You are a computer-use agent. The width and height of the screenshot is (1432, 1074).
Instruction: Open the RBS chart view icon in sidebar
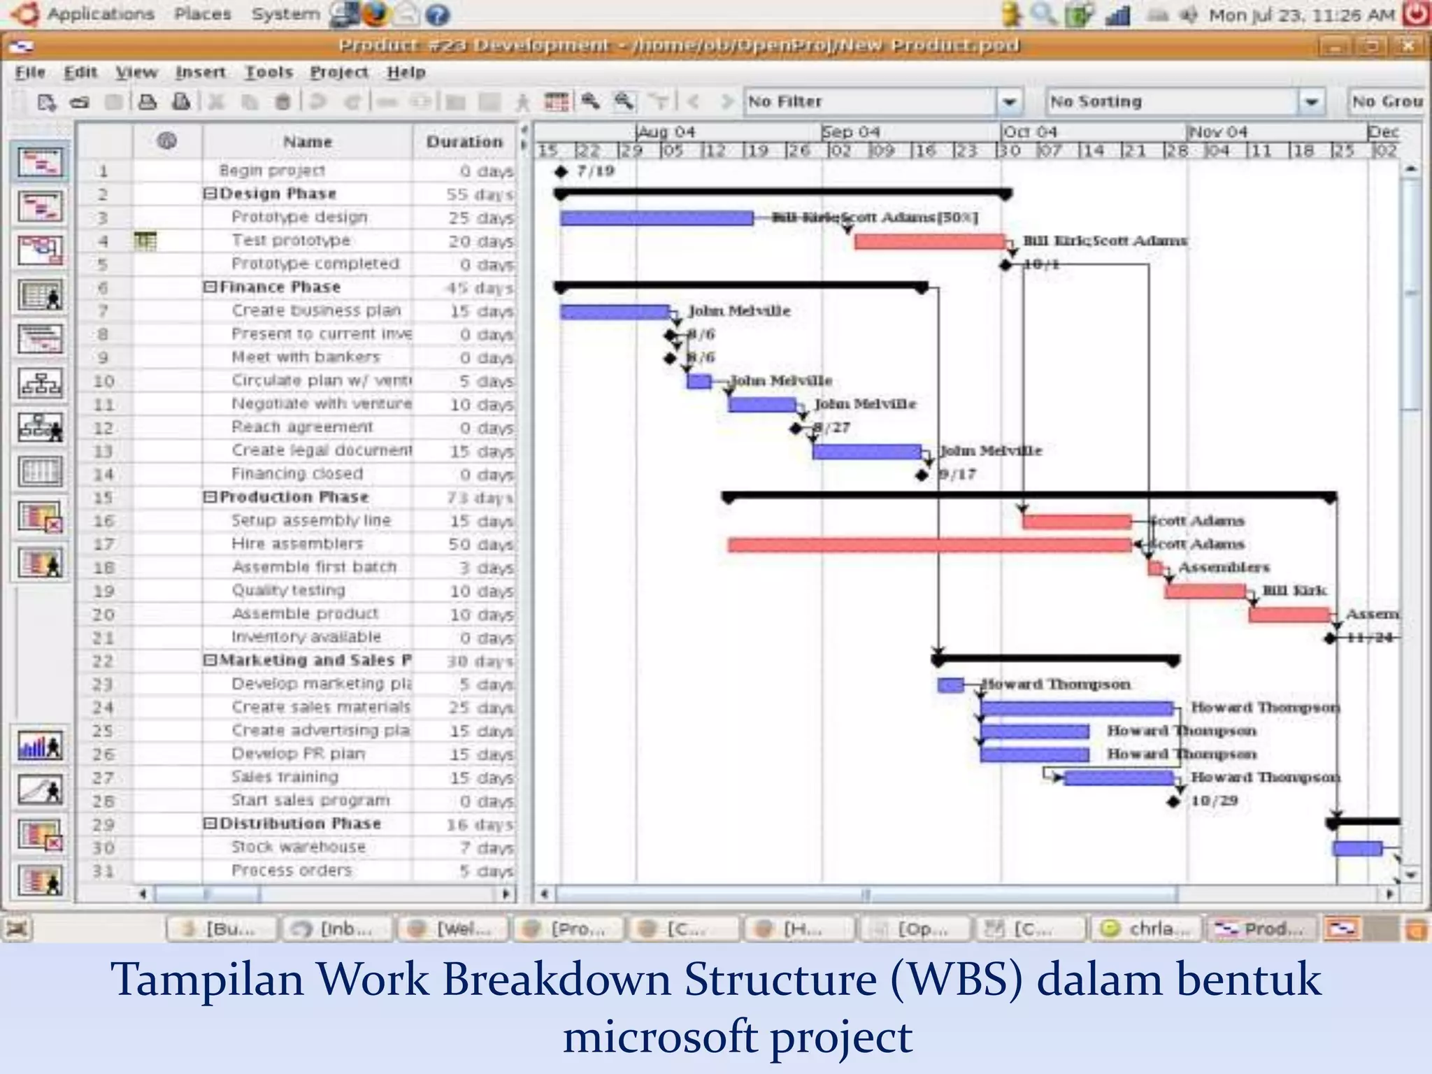[x=41, y=427]
